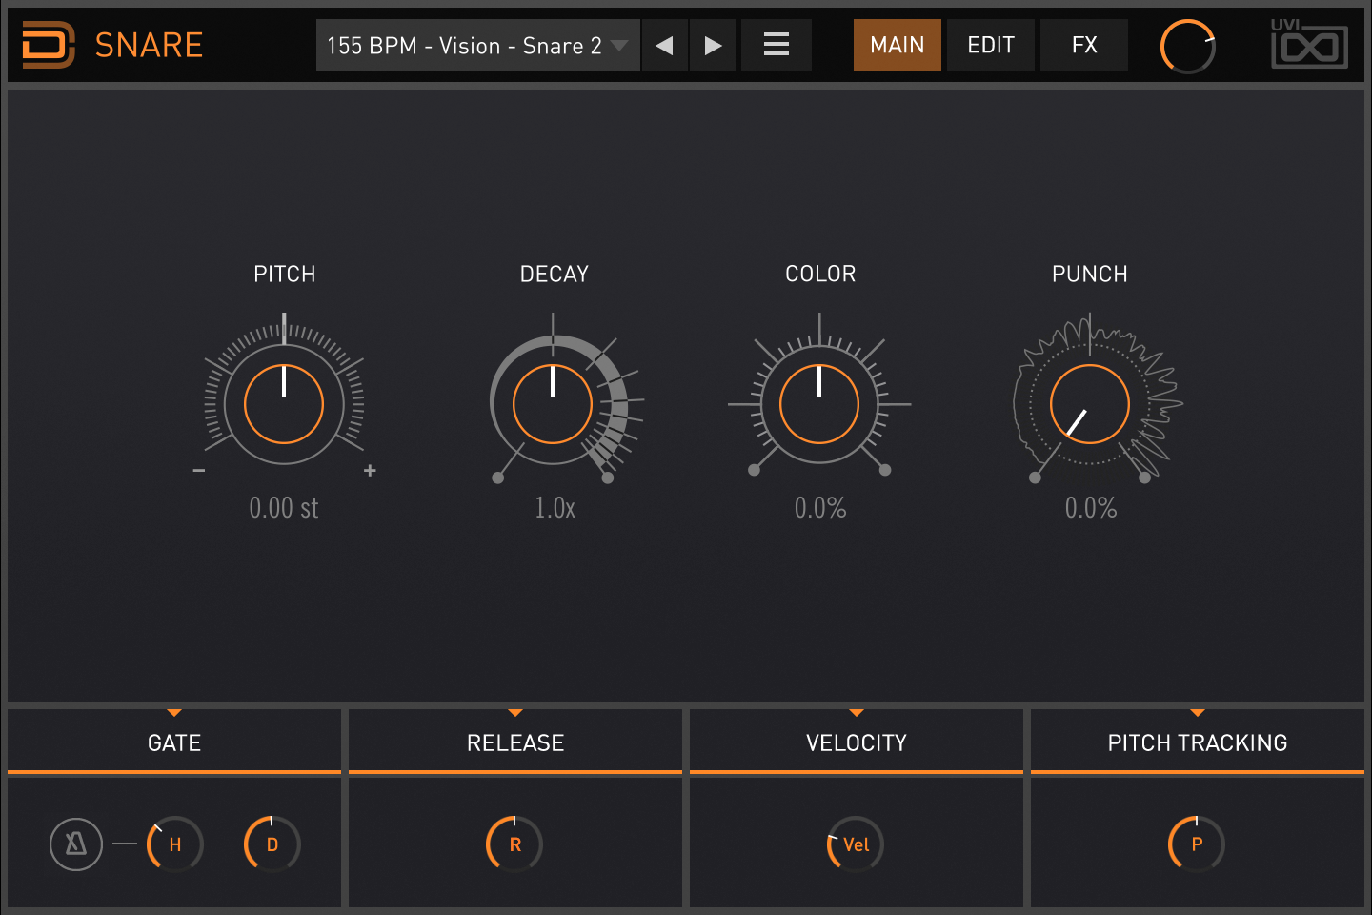Click the Velocity Vel knob
Screen dimensions: 1372x915
coord(856,844)
